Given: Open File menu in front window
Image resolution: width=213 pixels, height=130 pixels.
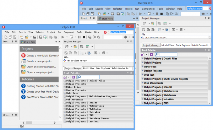Looking at the screenshot, I should tap(7, 32).
